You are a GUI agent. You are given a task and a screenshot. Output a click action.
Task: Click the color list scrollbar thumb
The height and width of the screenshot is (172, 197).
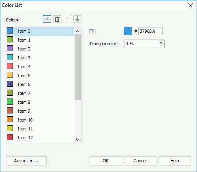[x=77, y=67]
